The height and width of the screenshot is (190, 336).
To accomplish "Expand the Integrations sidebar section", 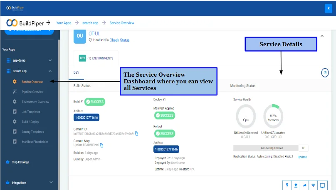I will click(x=51, y=182).
